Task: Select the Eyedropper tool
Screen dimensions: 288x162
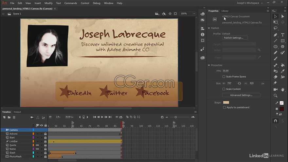Action: click(x=283, y=71)
